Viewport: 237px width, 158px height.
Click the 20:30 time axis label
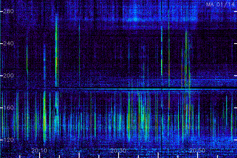point(118,150)
